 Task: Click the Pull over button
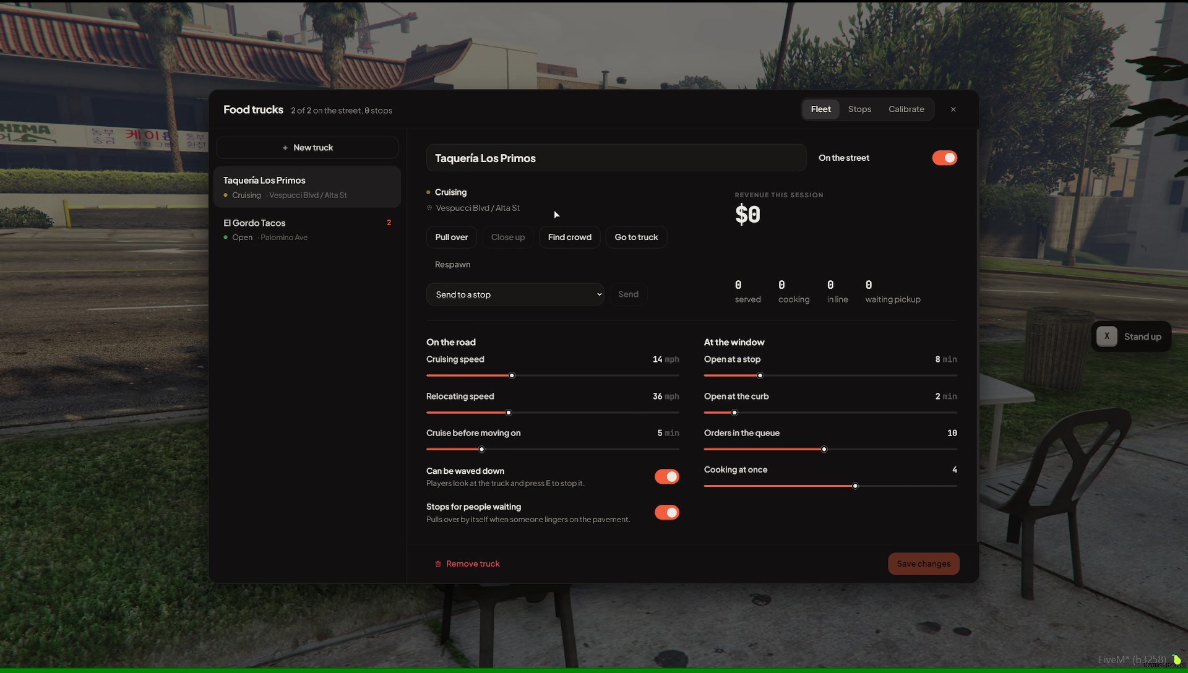click(x=452, y=238)
